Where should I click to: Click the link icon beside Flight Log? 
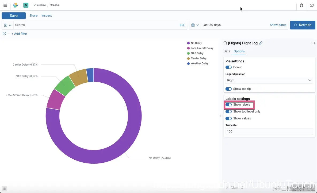[x=261, y=43]
